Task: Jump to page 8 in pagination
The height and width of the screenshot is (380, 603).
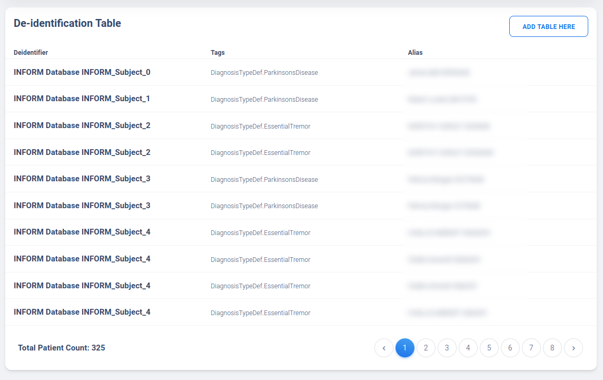Action: click(552, 348)
